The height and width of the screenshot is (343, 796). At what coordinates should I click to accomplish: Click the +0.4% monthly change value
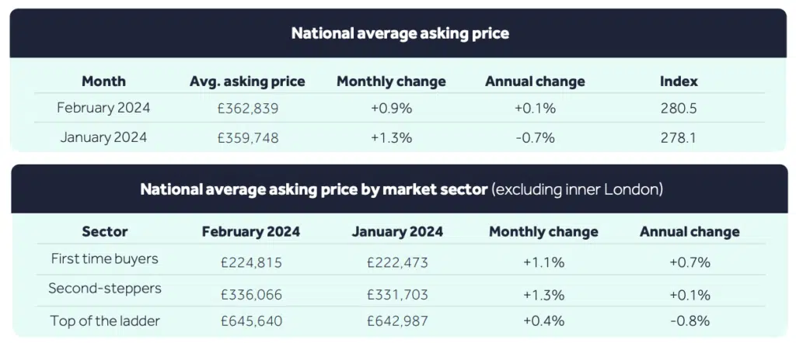[x=543, y=320]
